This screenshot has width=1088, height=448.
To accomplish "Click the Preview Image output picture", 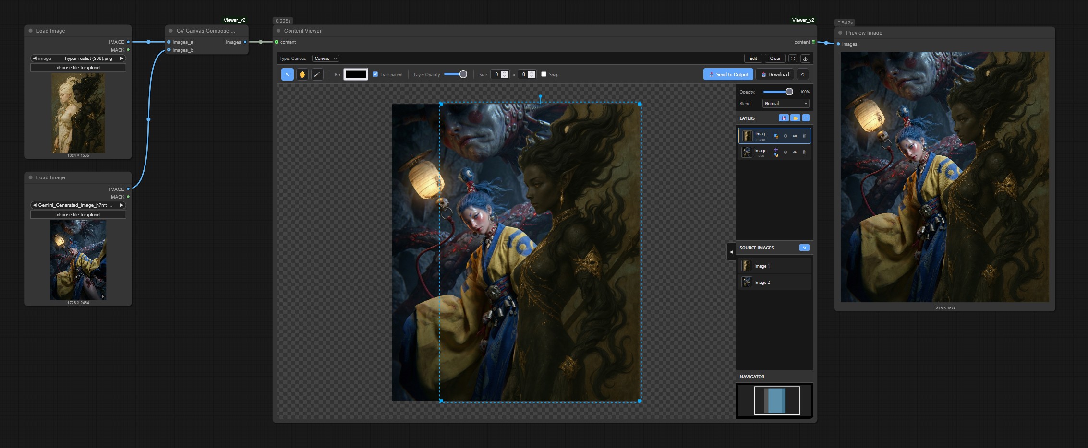I will (944, 177).
